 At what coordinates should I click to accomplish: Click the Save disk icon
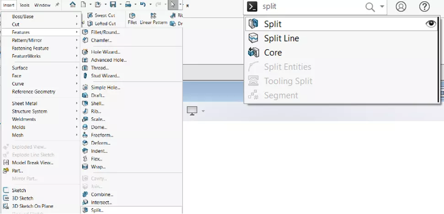113,5
